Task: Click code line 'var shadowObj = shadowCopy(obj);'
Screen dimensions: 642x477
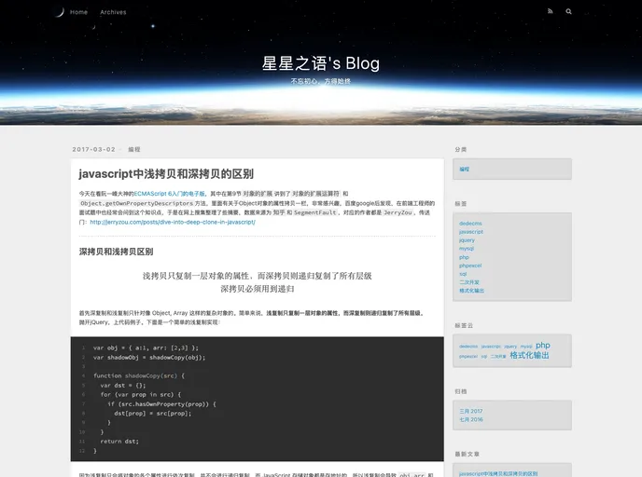Action: click(149, 357)
